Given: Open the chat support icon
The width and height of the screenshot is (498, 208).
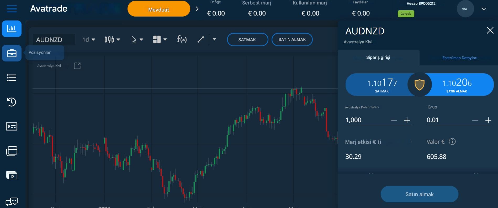Looking at the screenshot, I should (x=12, y=201).
